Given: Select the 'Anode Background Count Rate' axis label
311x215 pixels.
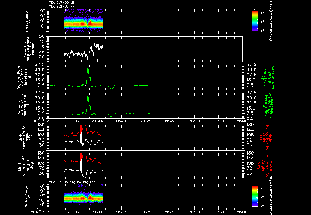Looking at the screenshot, I should 29,49.
